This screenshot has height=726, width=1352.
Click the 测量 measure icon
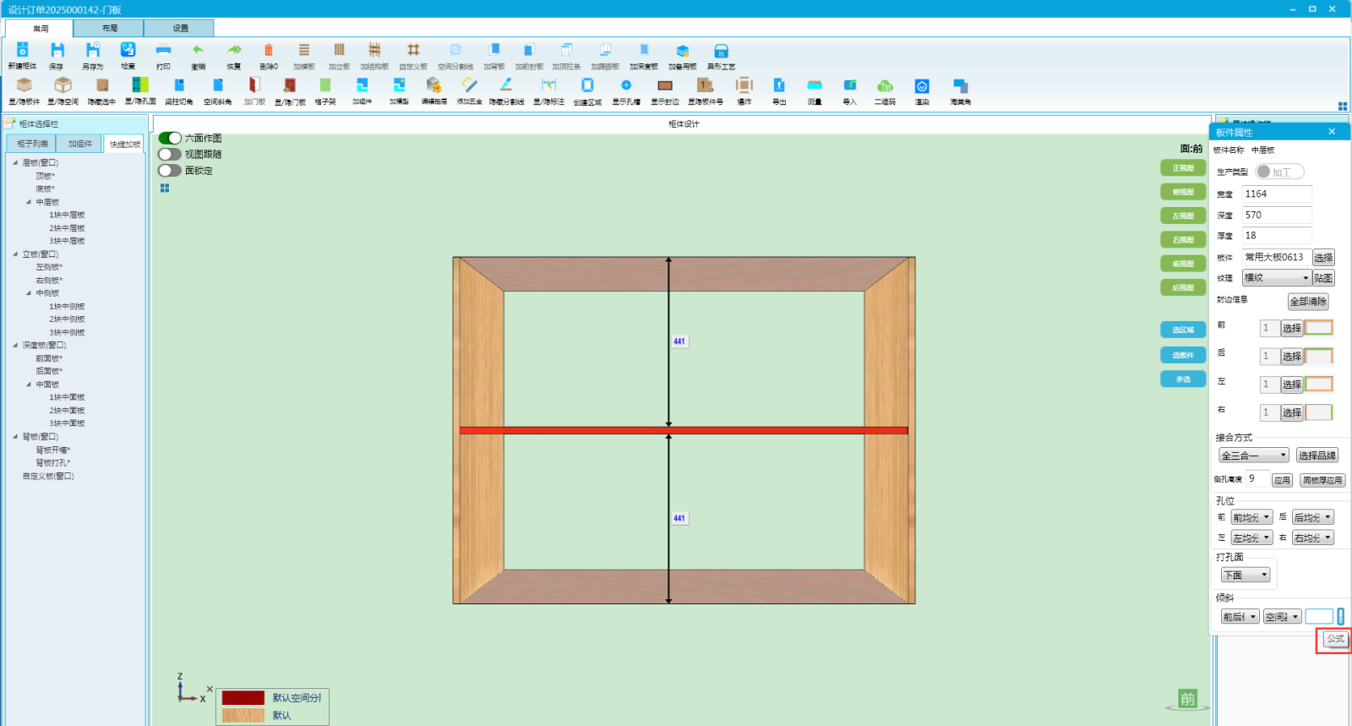point(815,85)
